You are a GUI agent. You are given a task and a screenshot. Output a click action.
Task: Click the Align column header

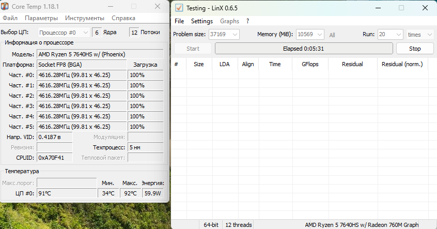[248, 64]
